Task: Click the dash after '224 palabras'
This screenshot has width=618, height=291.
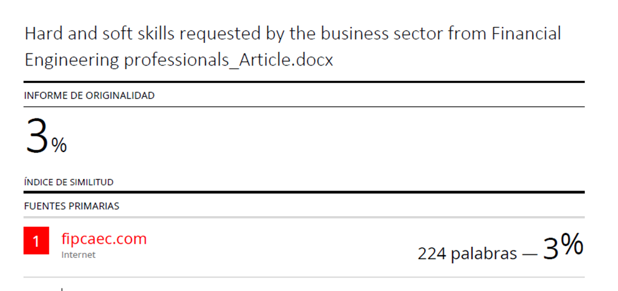Action: tap(530, 254)
